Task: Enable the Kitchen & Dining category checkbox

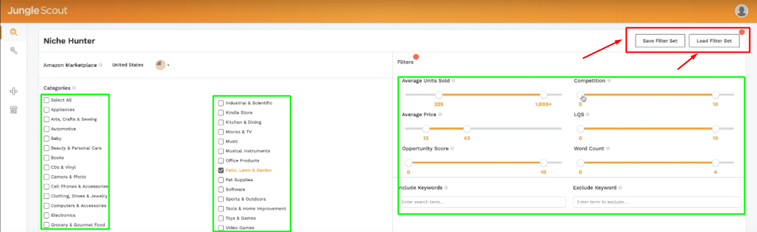Action: tap(221, 122)
